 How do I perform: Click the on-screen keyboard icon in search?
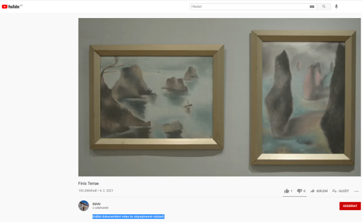coord(312,7)
